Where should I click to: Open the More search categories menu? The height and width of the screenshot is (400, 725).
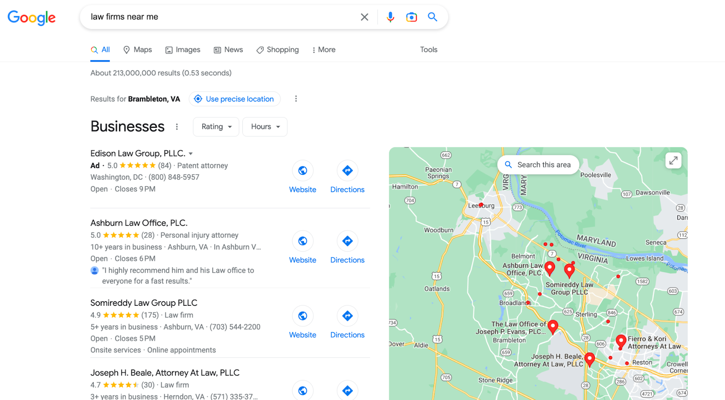(324, 50)
